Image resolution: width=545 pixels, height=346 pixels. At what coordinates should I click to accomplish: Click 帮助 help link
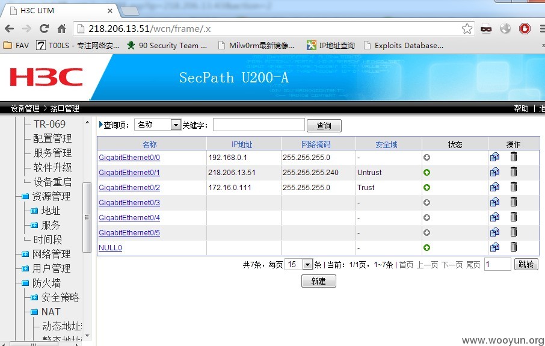click(521, 108)
